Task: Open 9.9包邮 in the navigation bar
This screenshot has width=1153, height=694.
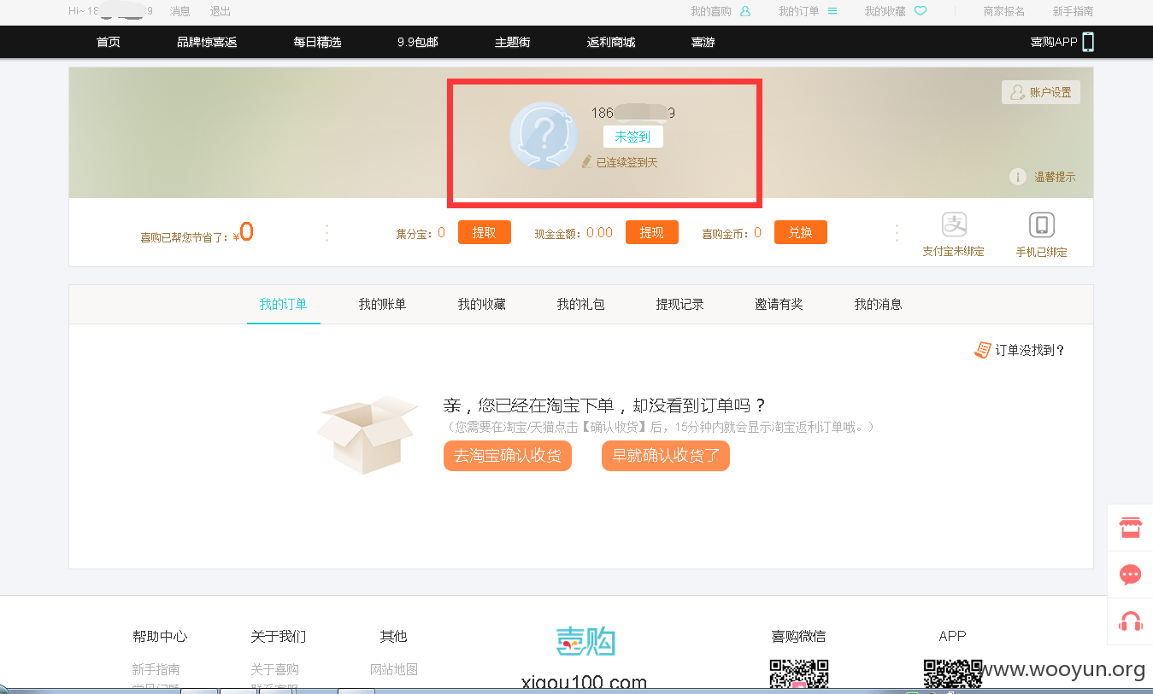Action: [x=418, y=42]
